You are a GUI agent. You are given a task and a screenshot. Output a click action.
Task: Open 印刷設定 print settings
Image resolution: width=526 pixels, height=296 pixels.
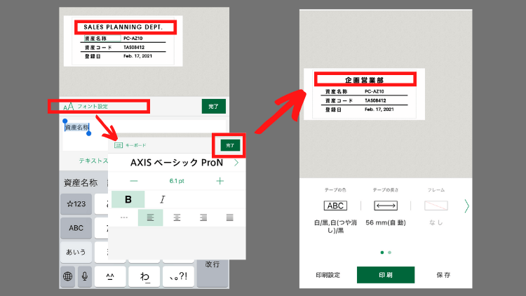point(328,275)
